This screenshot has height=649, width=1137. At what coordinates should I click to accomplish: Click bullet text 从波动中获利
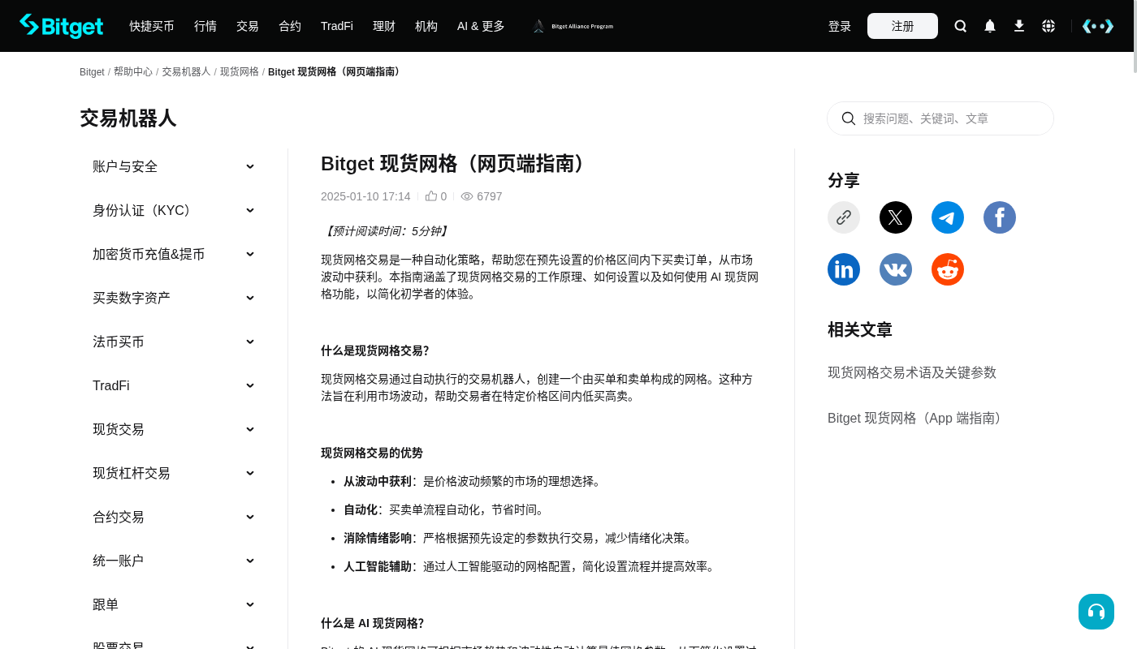tap(378, 481)
